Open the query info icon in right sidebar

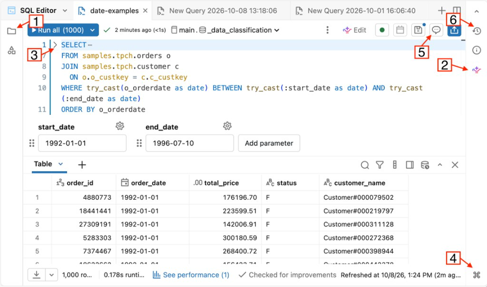tap(477, 50)
